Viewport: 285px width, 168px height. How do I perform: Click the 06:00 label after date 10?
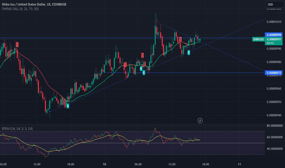point(138,164)
